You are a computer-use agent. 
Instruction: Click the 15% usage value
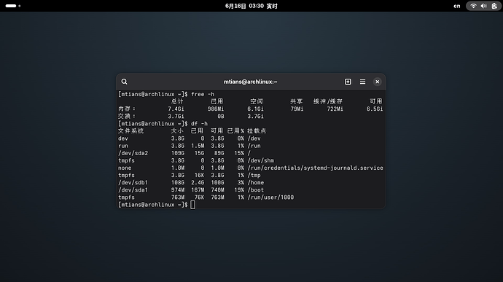click(x=239, y=153)
